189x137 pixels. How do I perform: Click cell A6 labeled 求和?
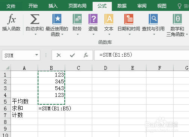click(x=24, y=108)
